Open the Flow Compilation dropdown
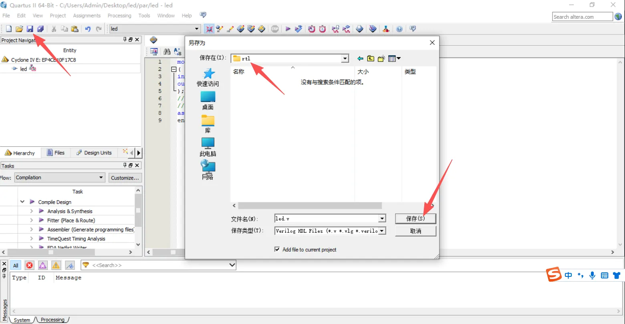 tap(101, 178)
